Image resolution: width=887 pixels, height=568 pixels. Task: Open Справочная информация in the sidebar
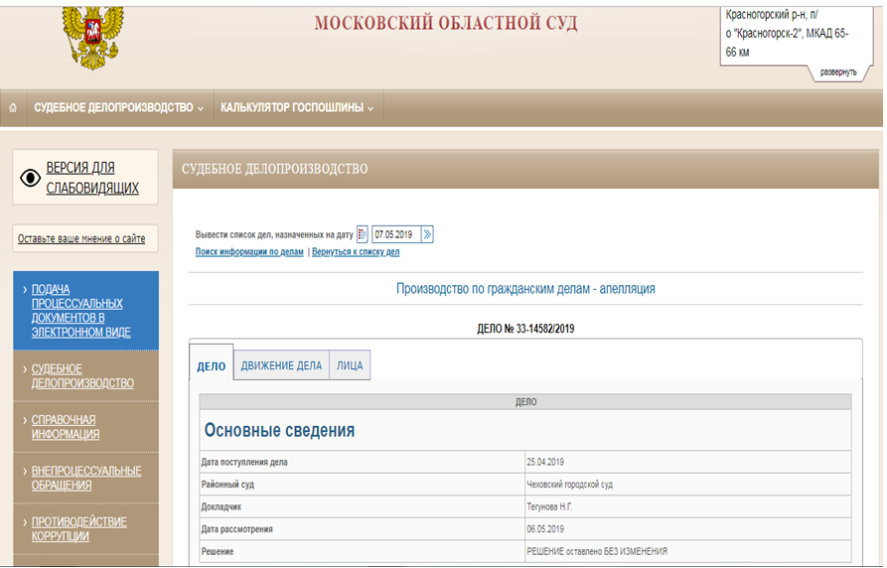pos(66,427)
